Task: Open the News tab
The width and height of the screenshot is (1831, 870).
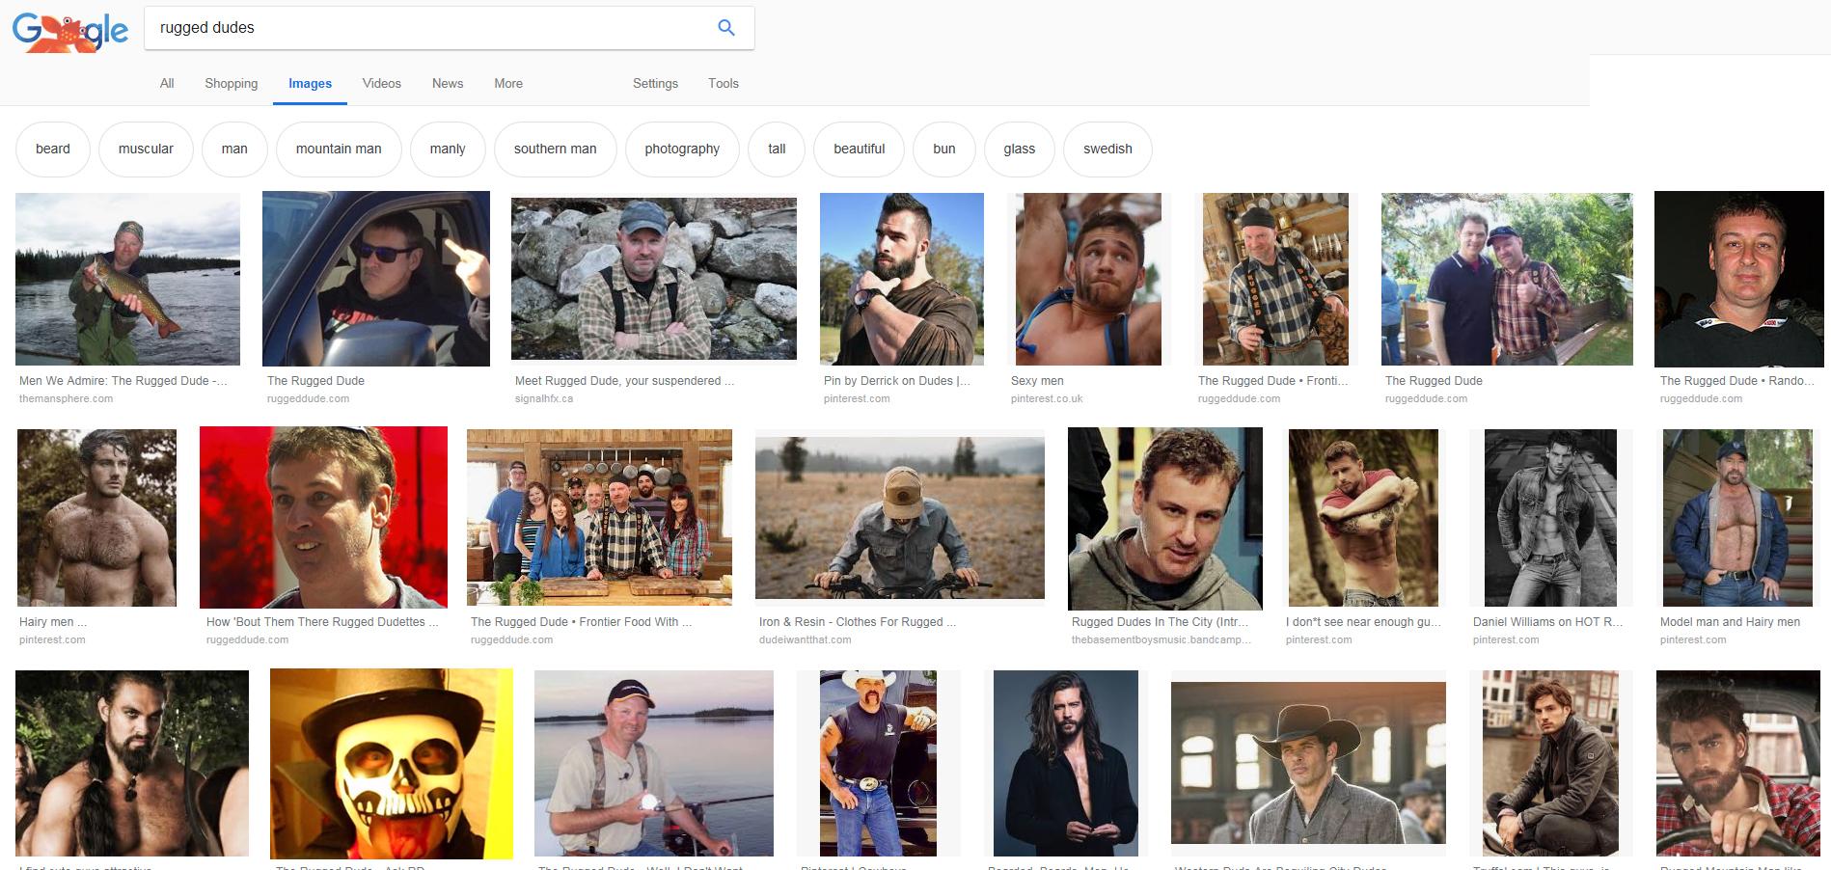Action: click(x=448, y=83)
